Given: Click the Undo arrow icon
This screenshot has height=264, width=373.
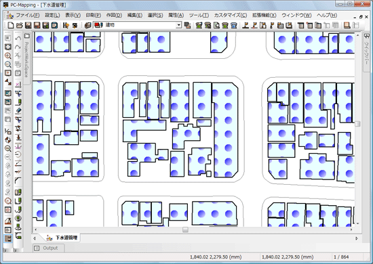Looking at the screenshot, I should (x=18, y=38).
